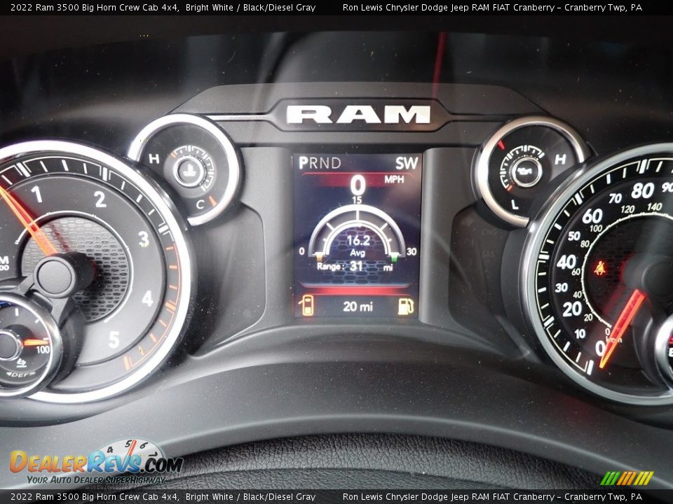Click the 60 mark on the speedometer

click(592, 216)
